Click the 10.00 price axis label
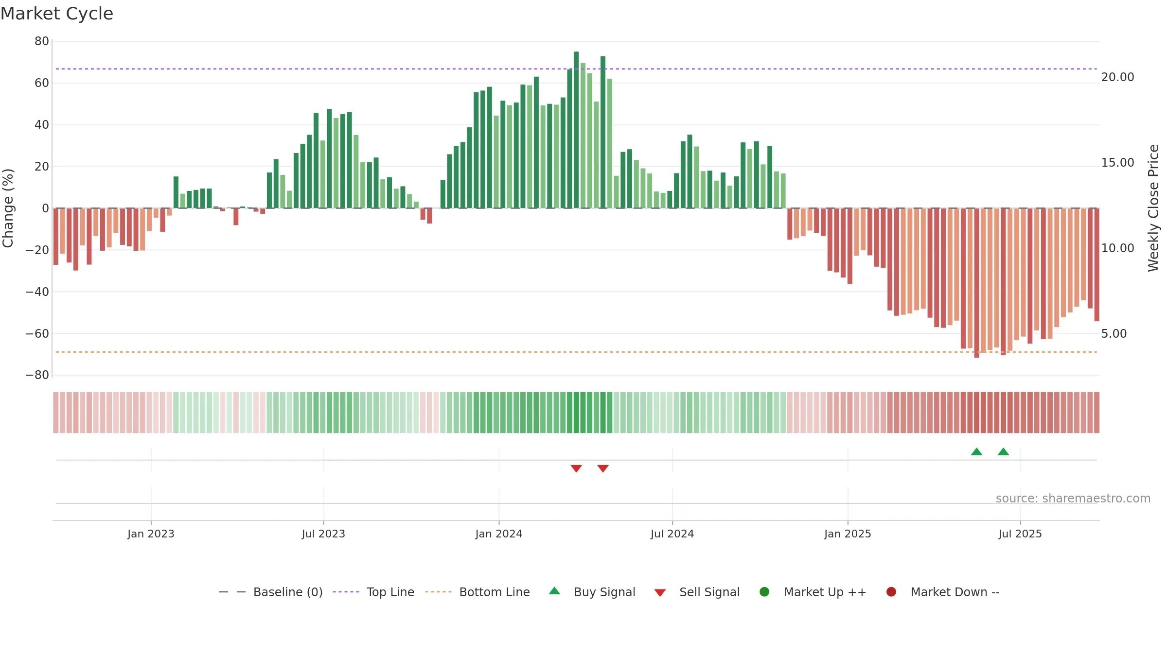This screenshot has width=1167, height=656. pyautogui.click(x=1117, y=248)
